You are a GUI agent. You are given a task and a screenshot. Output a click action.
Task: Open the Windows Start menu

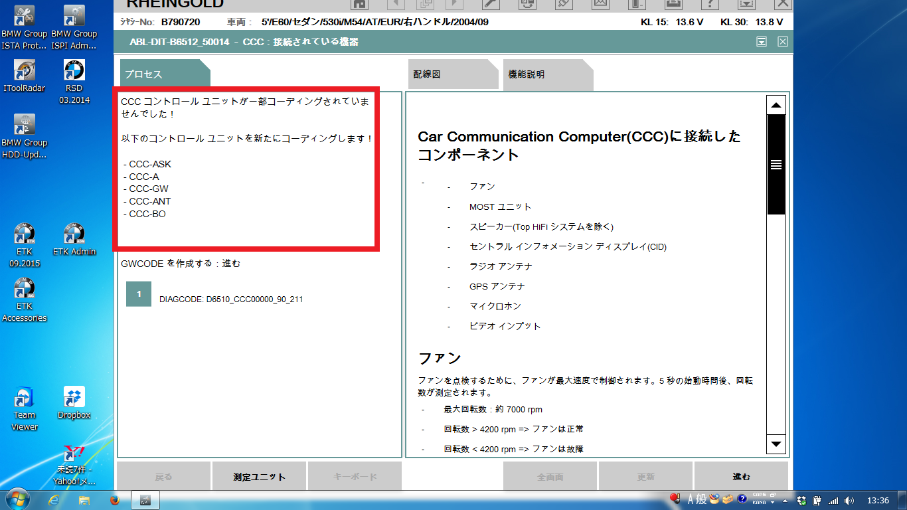click(x=17, y=499)
